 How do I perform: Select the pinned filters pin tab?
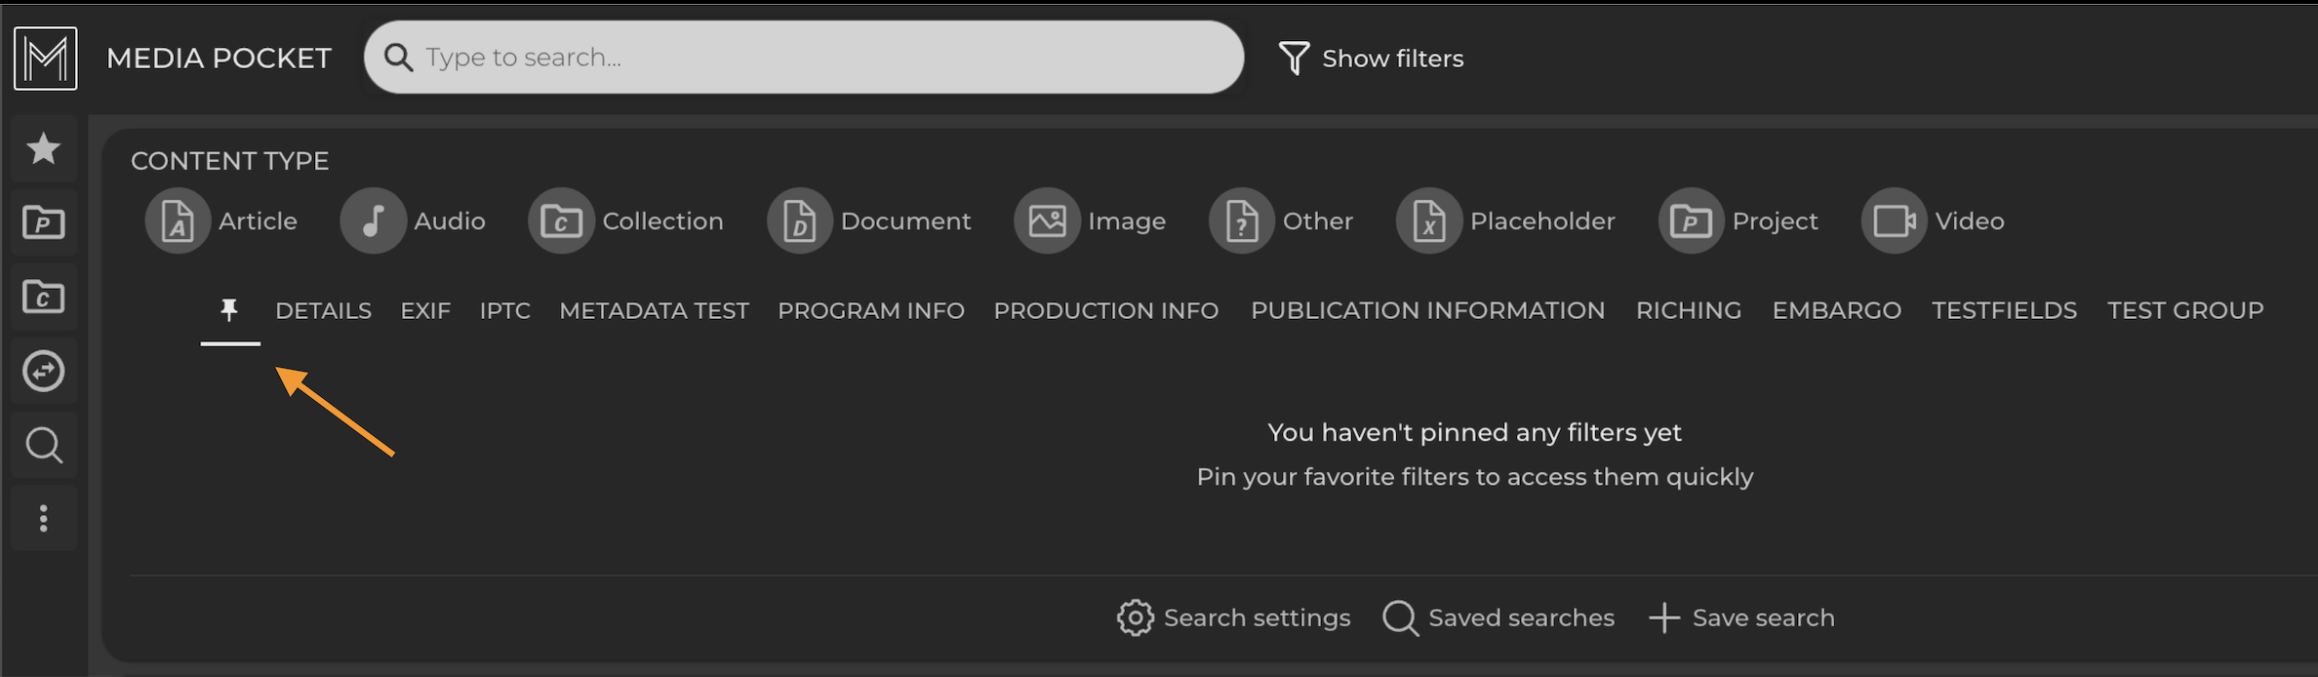(x=229, y=311)
